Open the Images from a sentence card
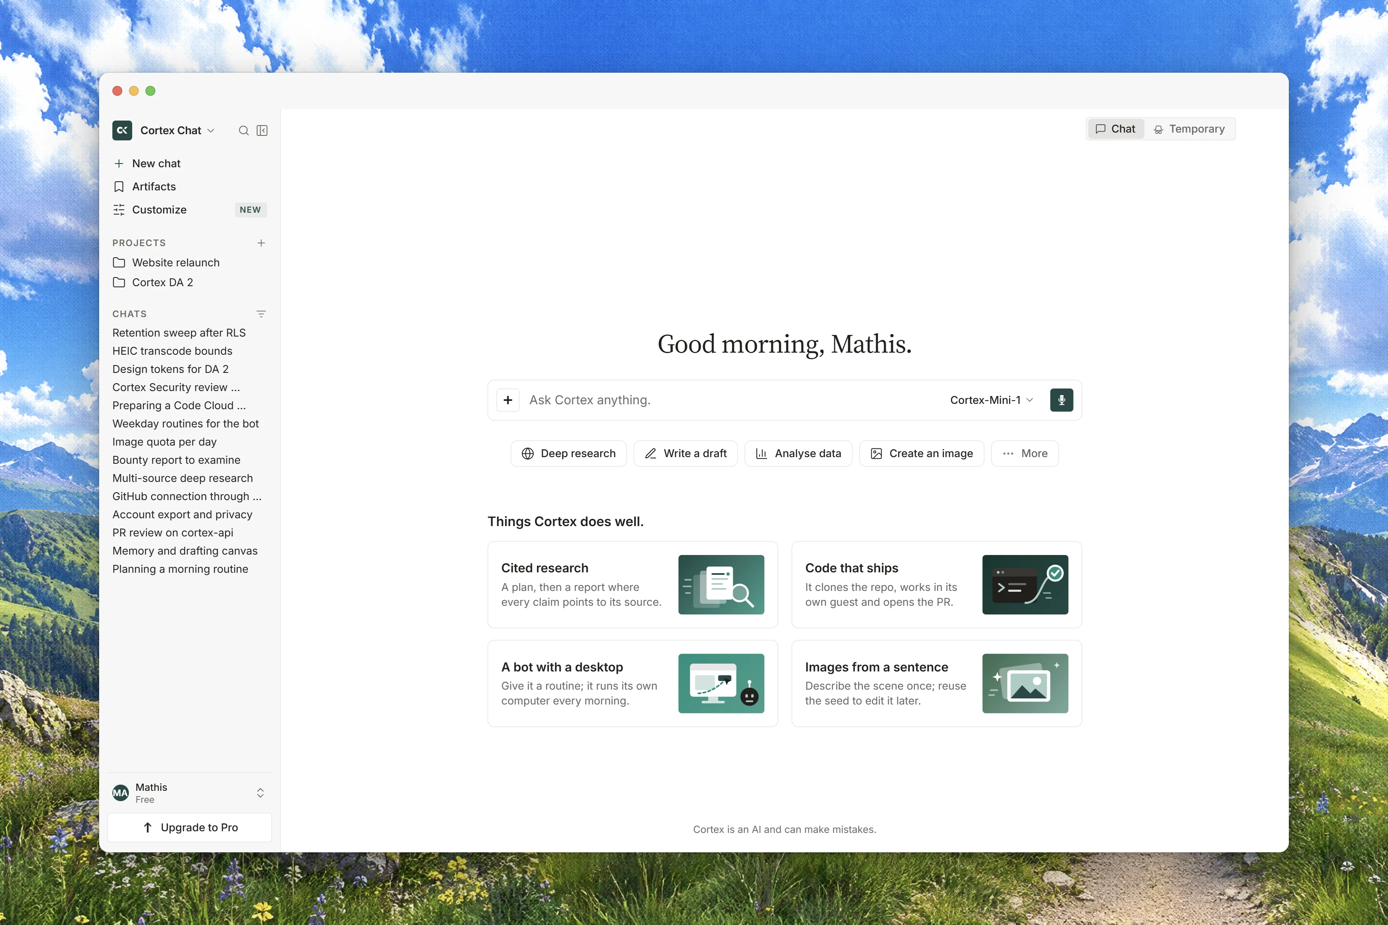 point(936,683)
